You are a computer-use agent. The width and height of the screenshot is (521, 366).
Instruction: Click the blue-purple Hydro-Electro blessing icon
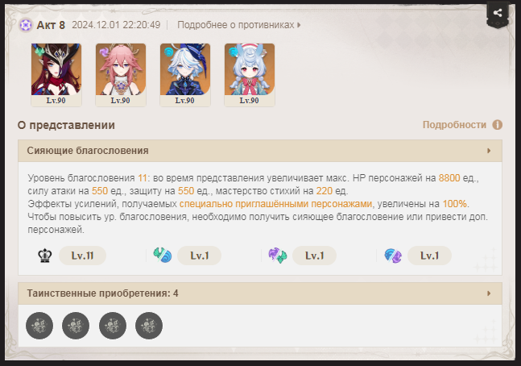393,256
